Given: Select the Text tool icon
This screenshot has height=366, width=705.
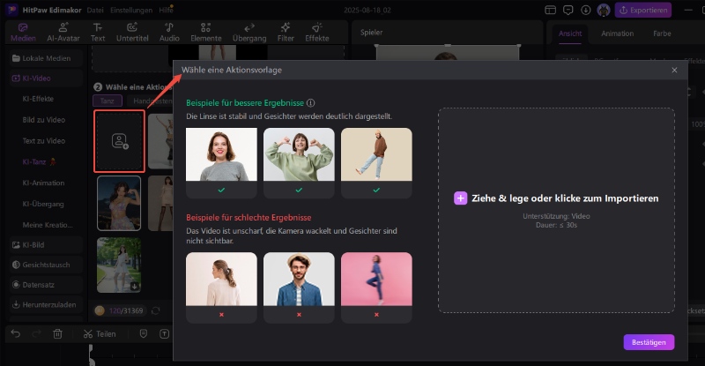Looking at the screenshot, I should click(x=98, y=28).
